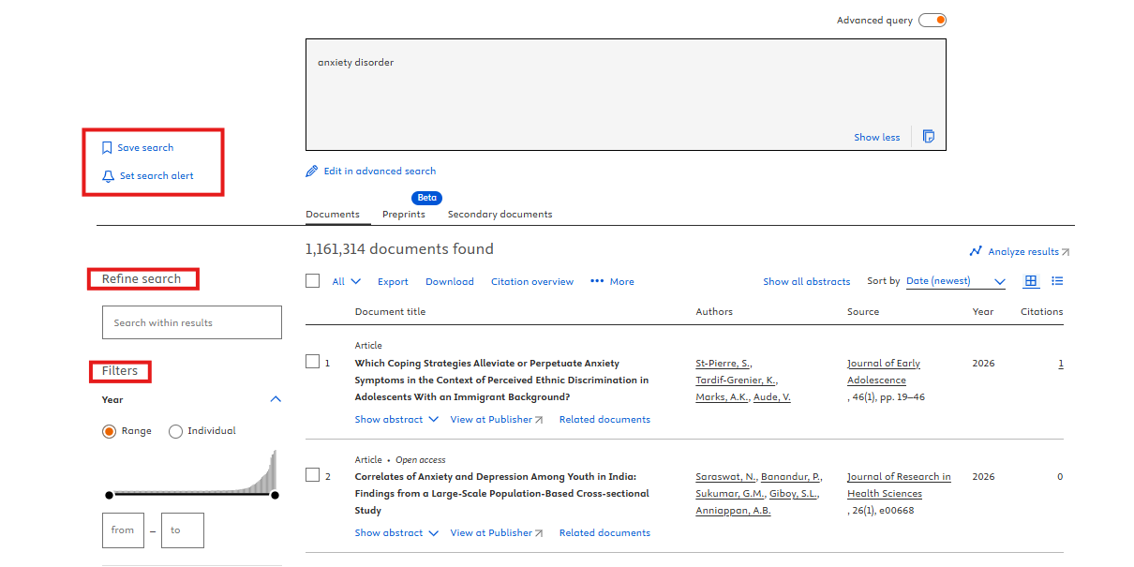This screenshot has height=567, width=1134.
Task: Click the Save search bookmark icon
Action: [x=107, y=148]
